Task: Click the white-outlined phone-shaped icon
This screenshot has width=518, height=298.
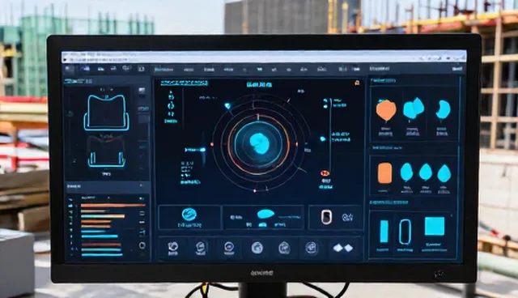Action: pos(325,217)
